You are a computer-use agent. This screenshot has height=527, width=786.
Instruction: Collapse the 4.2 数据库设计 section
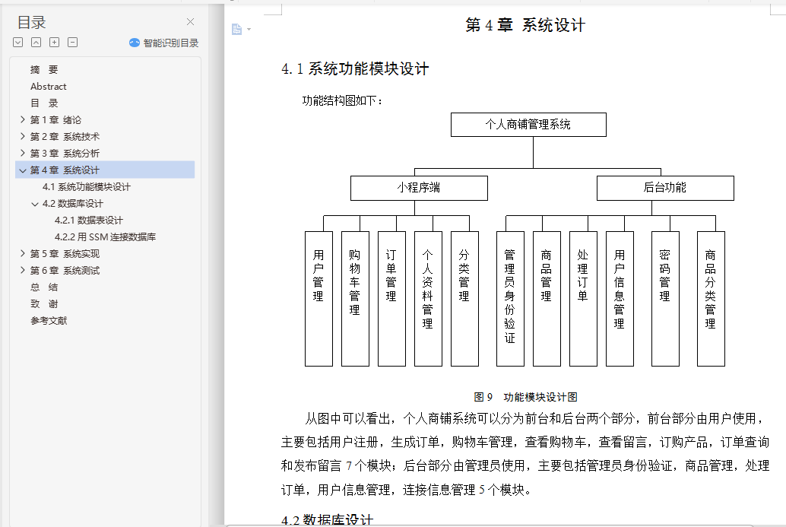tap(35, 204)
